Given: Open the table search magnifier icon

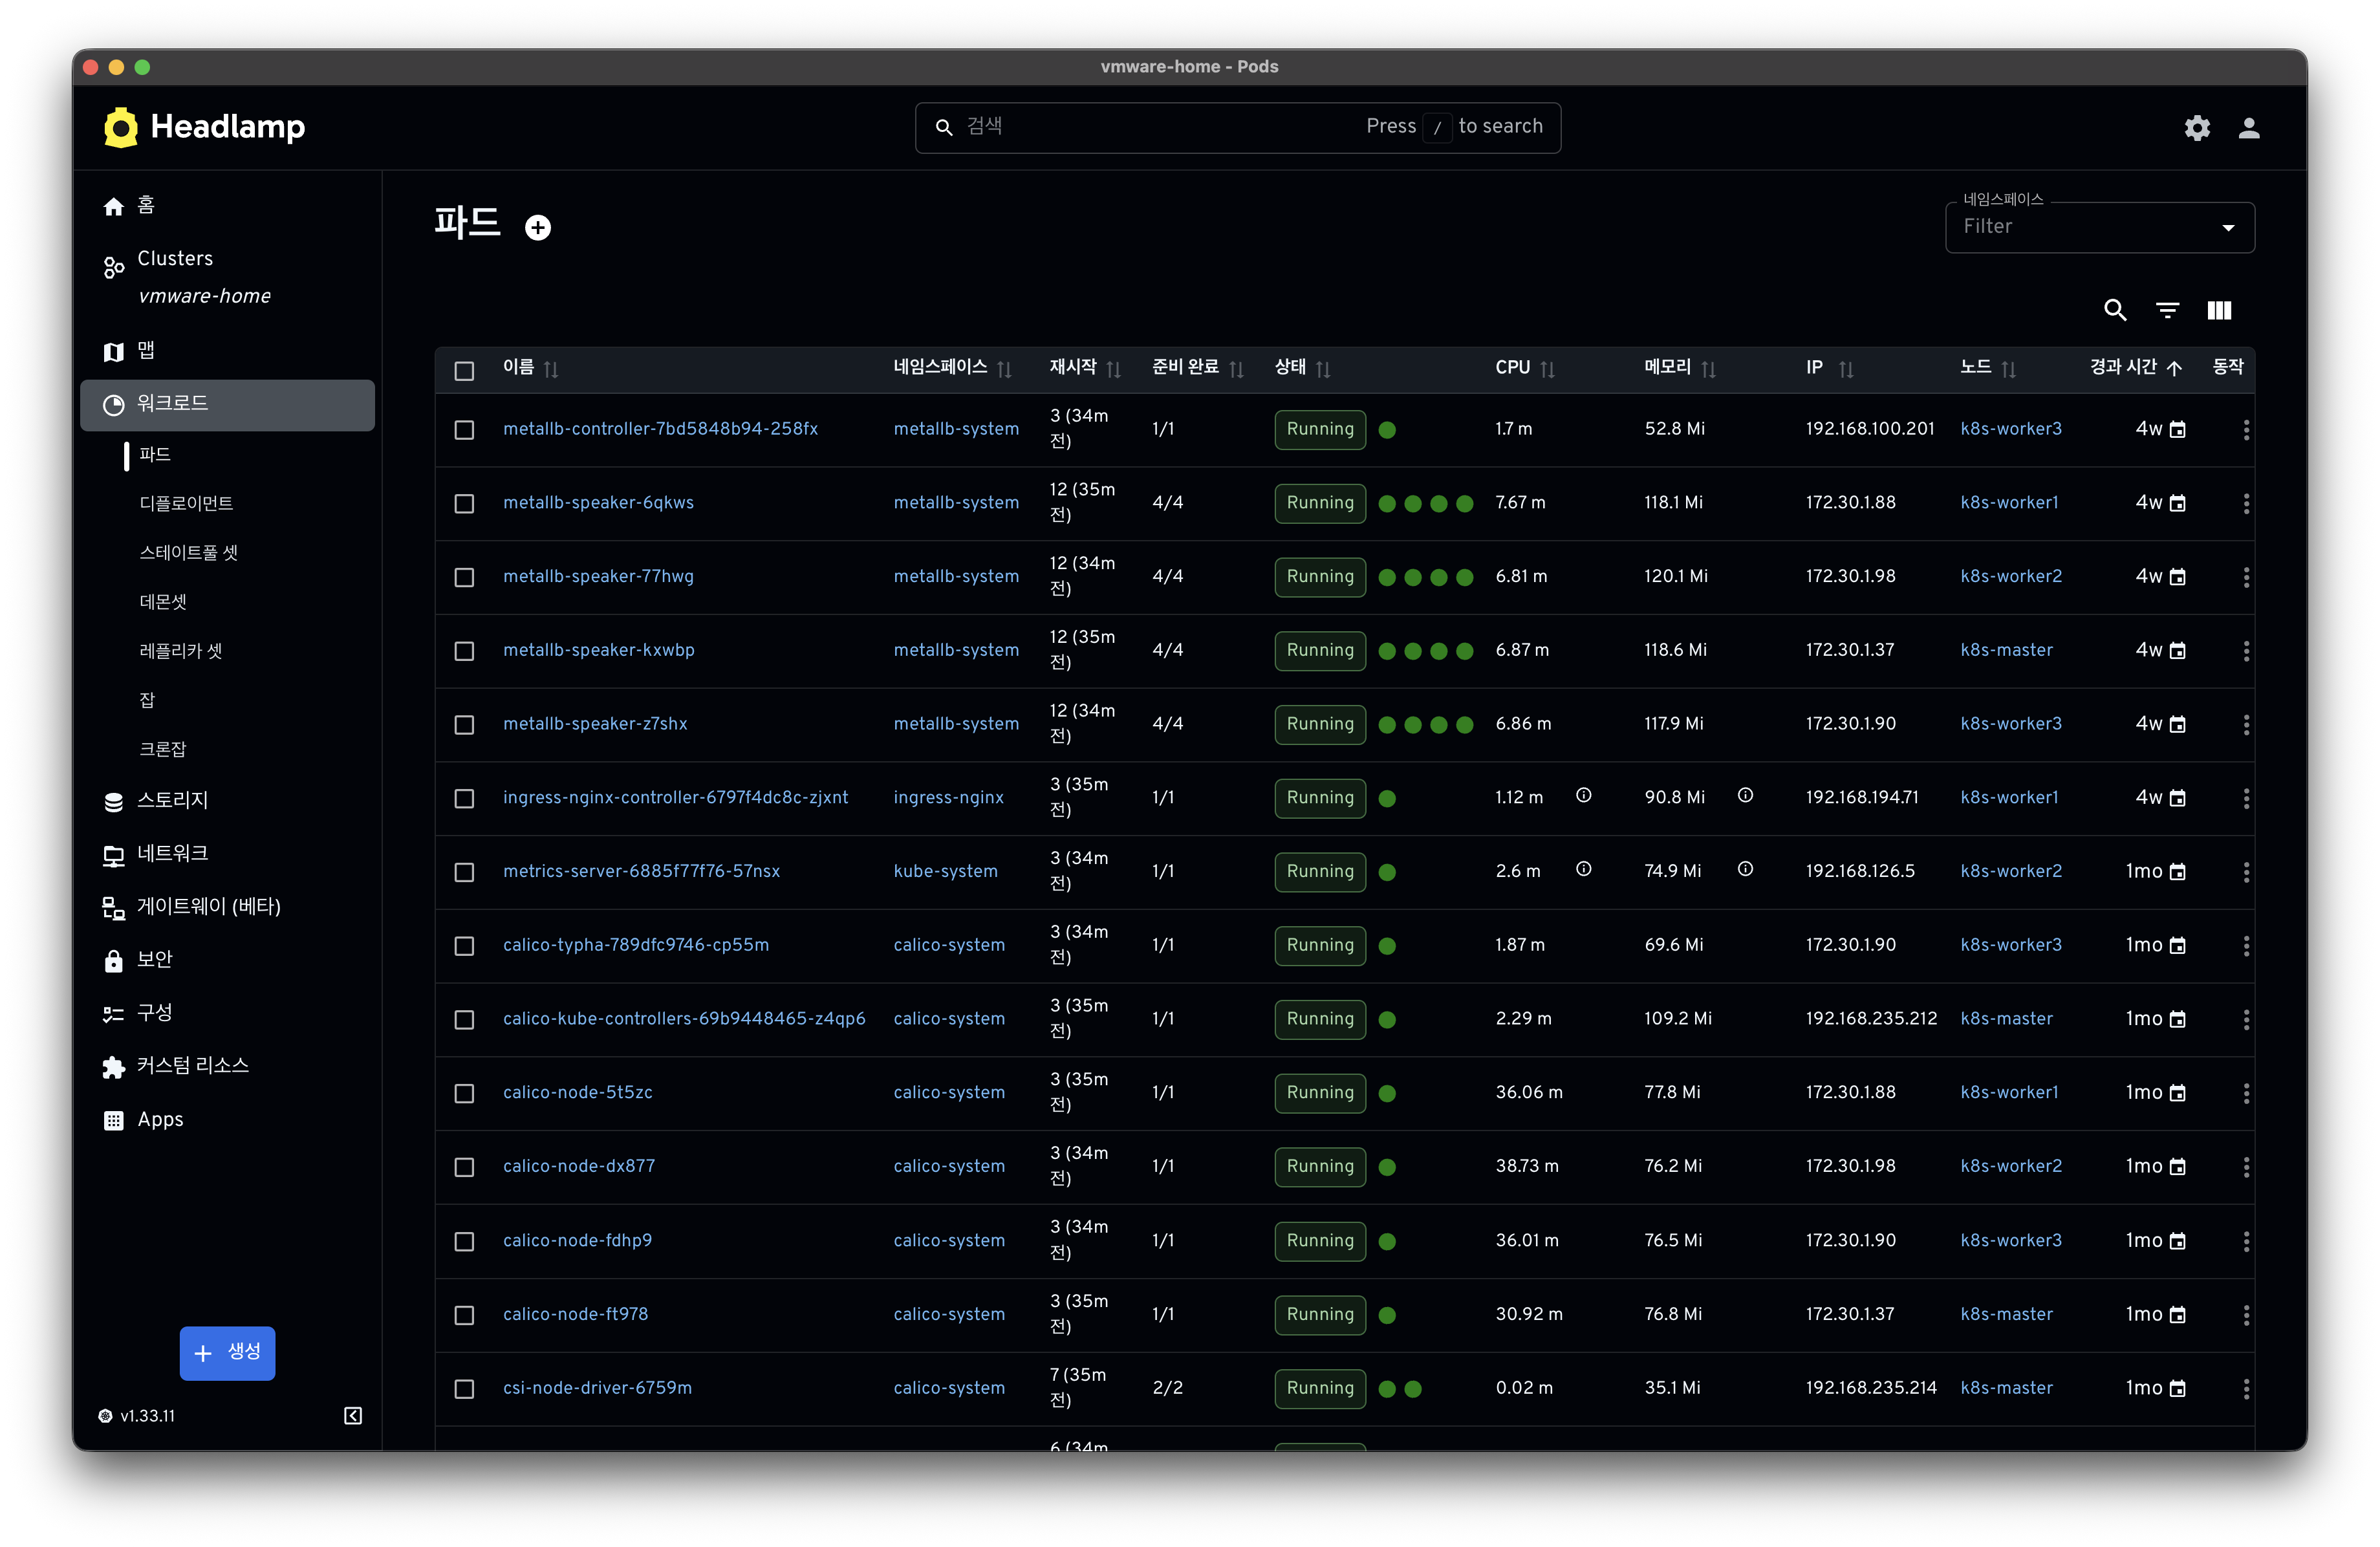Looking at the screenshot, I should [x=2115, y=310].
